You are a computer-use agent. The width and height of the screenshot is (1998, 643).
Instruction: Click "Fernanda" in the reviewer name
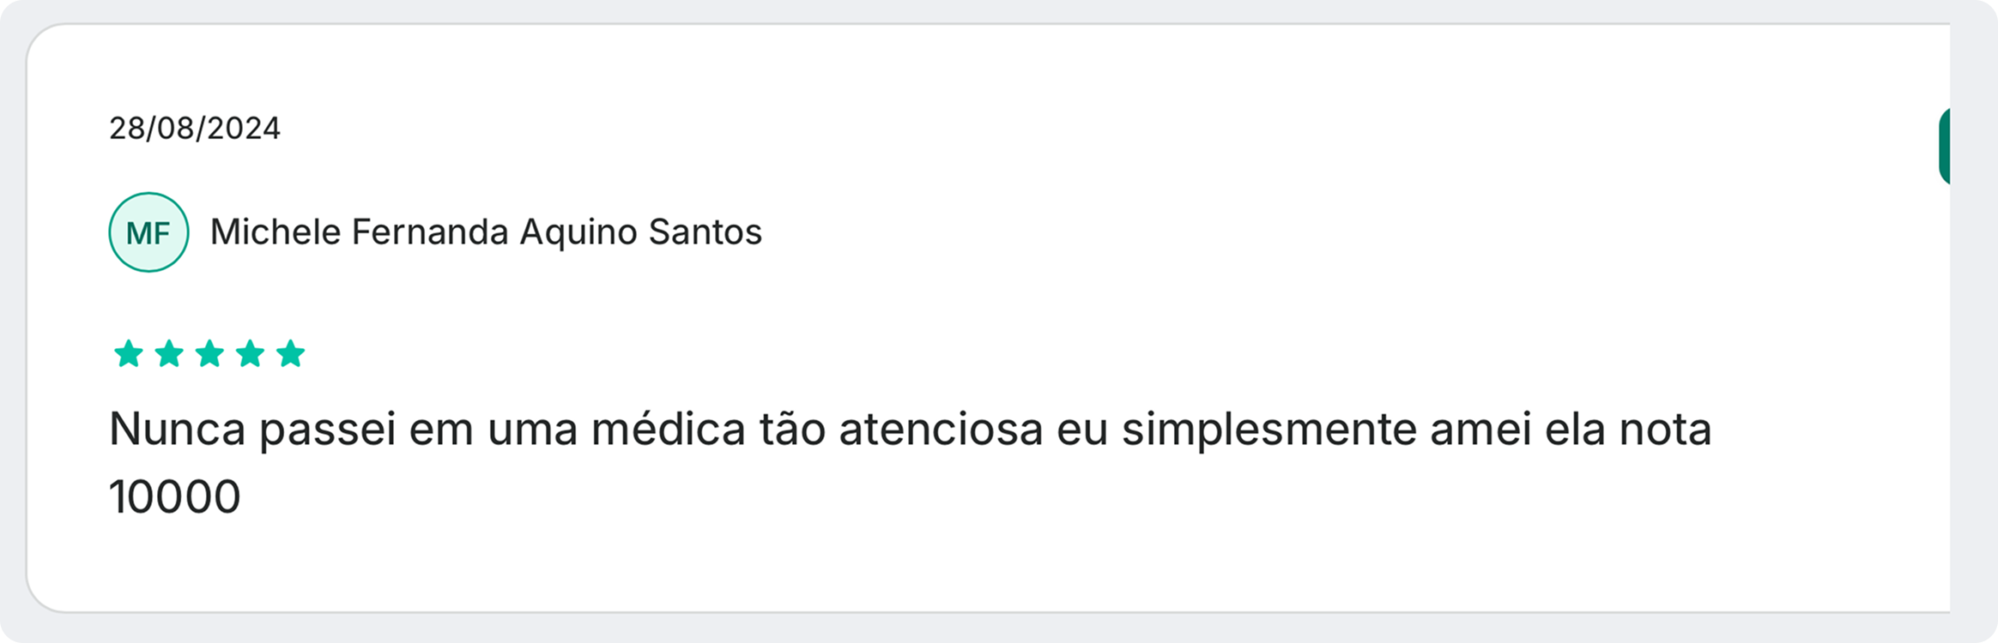(430, 232)
